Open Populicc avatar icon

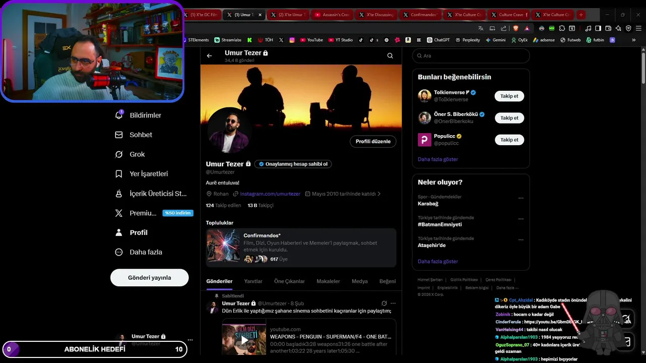click(424, 140)
